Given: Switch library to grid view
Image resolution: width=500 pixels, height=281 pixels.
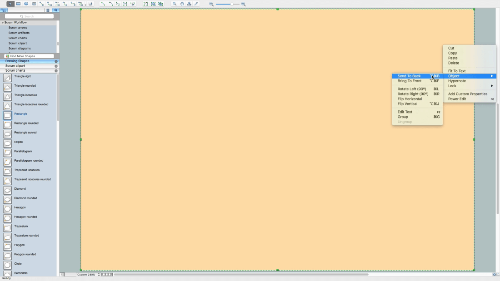Looking at the screenshot, I should (x=48, y=10).
